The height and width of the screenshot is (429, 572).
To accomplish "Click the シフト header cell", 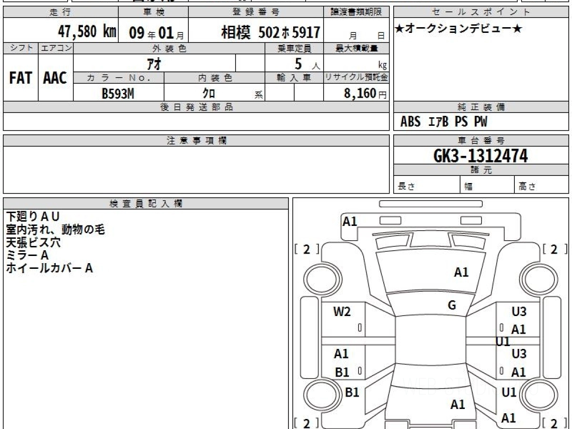I will click(20, 48).
